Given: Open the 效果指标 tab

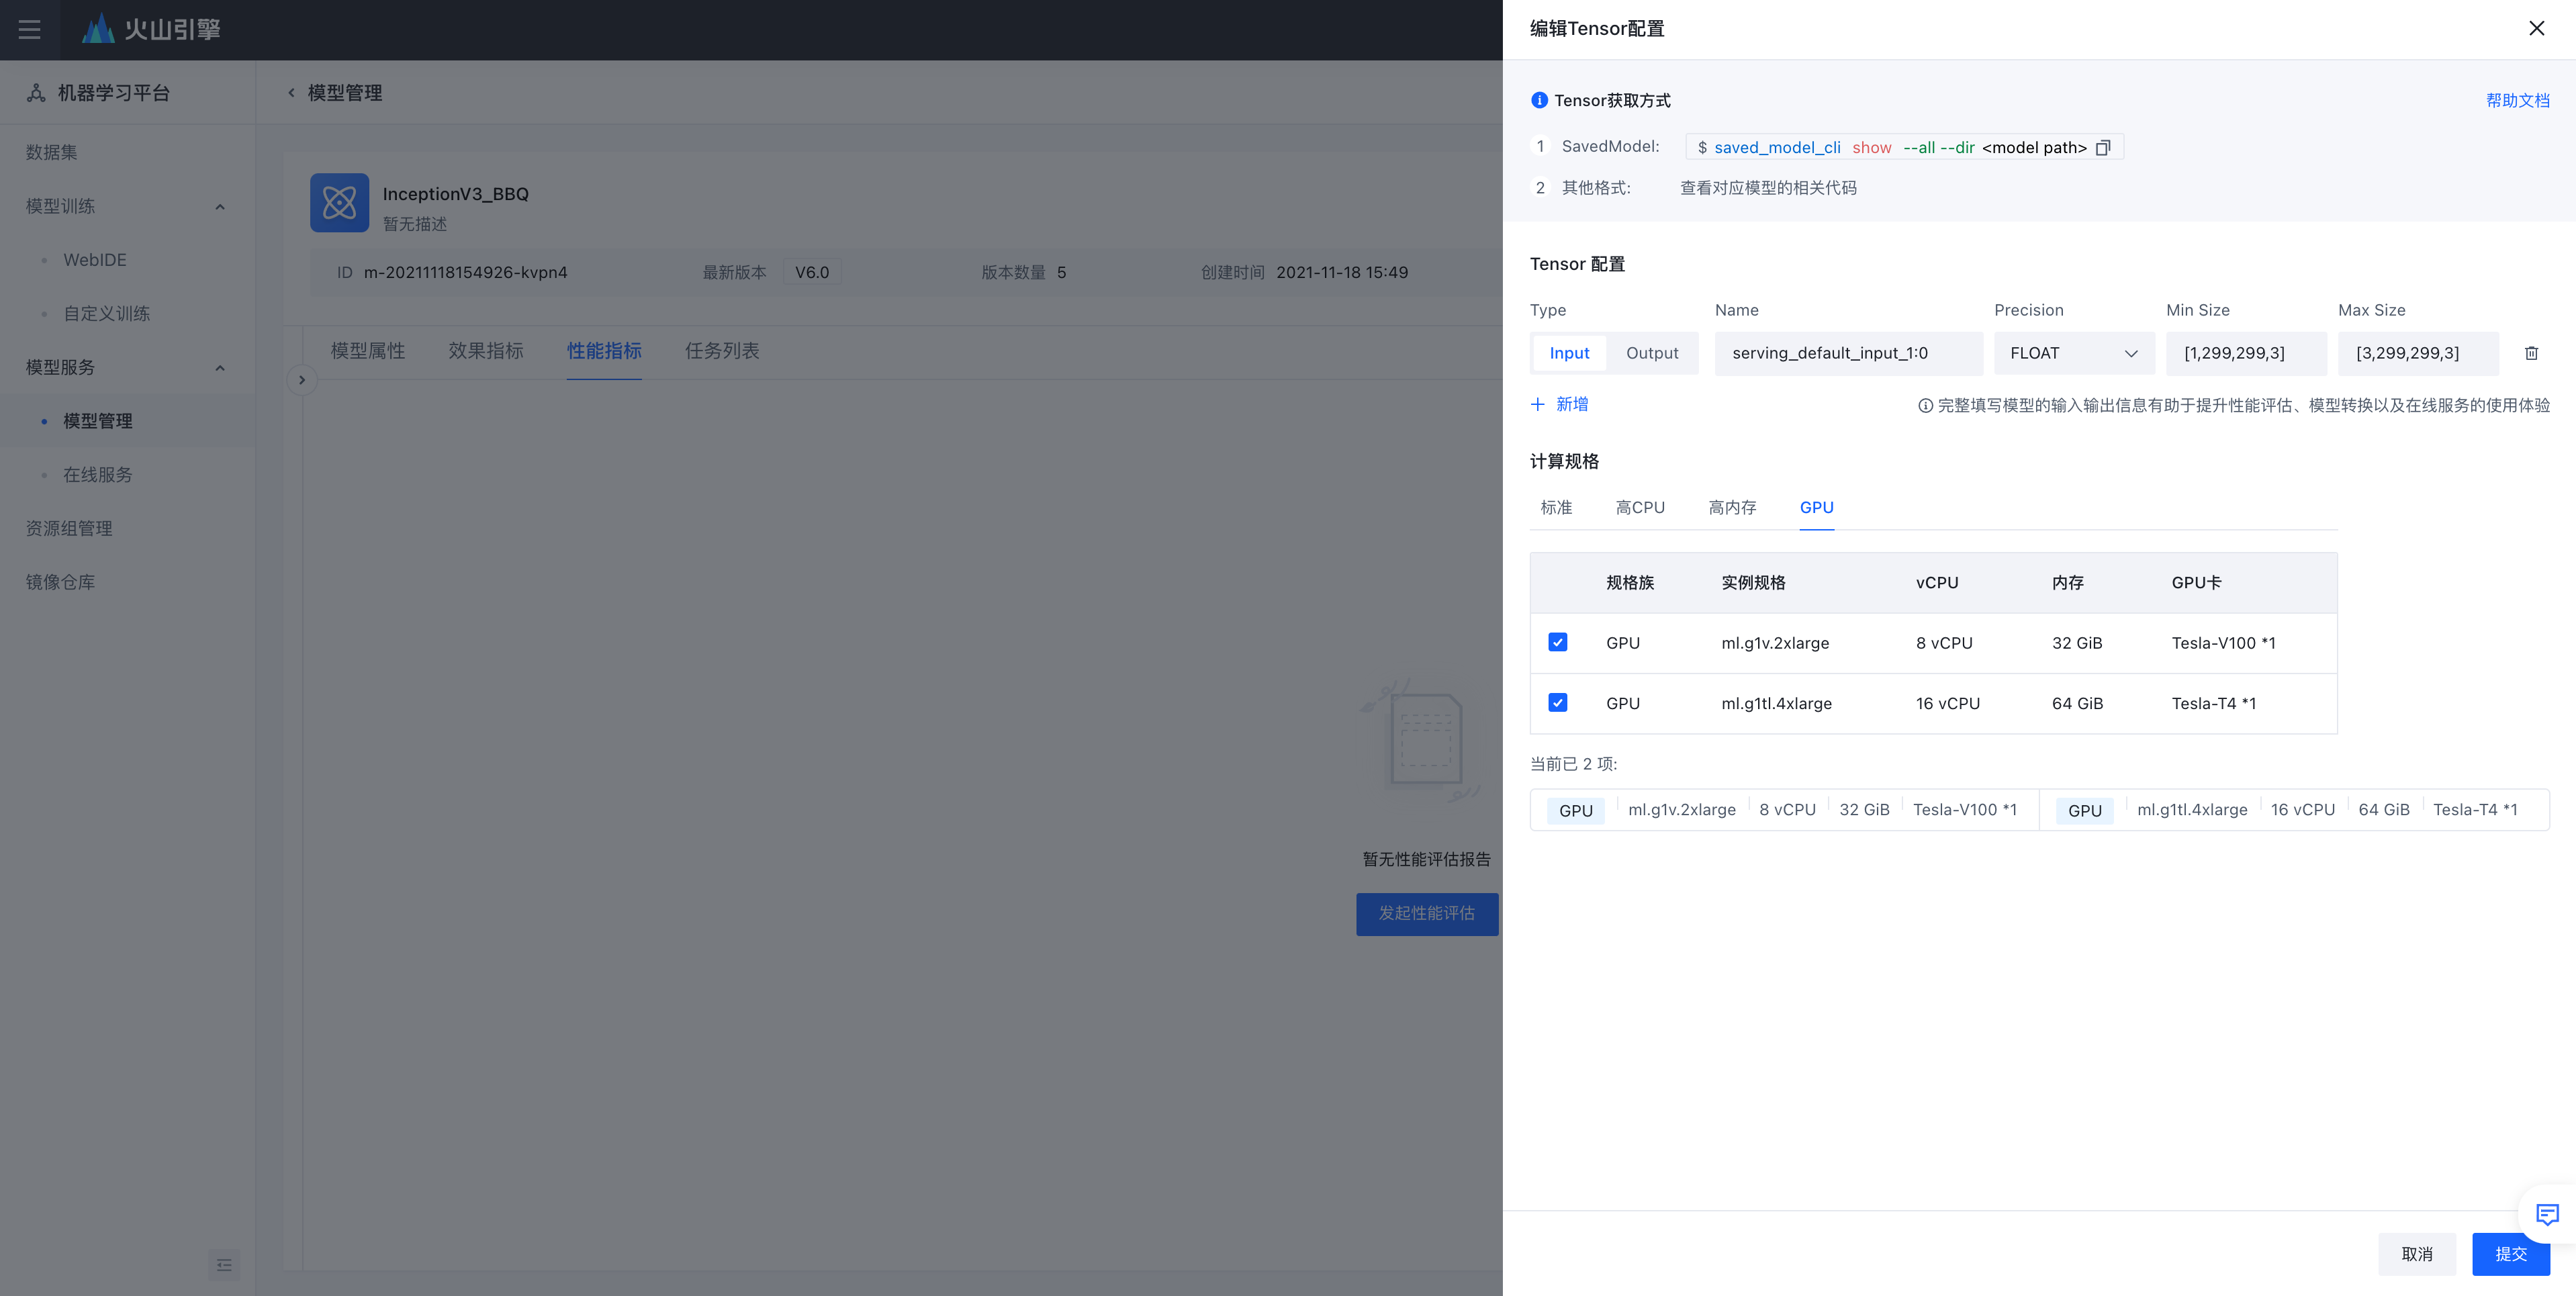Looking at the screenshot, I should tap(486, 351).
